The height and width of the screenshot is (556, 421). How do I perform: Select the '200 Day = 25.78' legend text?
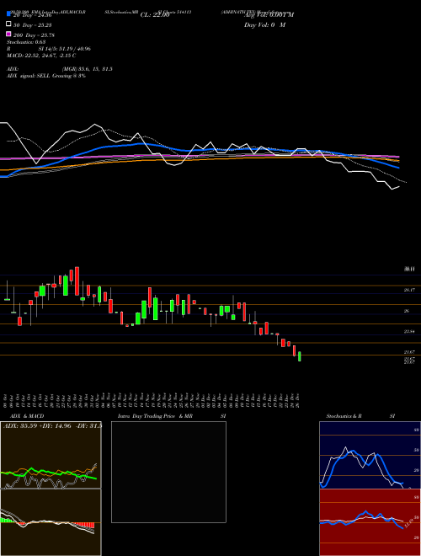pos(34,35)
